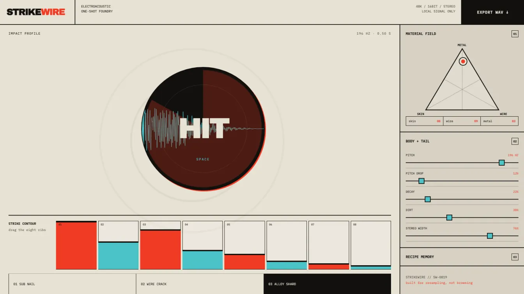Click the Stereo Width slider handle
The width and height of the screenshot is (524, 294).
point(490,236)
